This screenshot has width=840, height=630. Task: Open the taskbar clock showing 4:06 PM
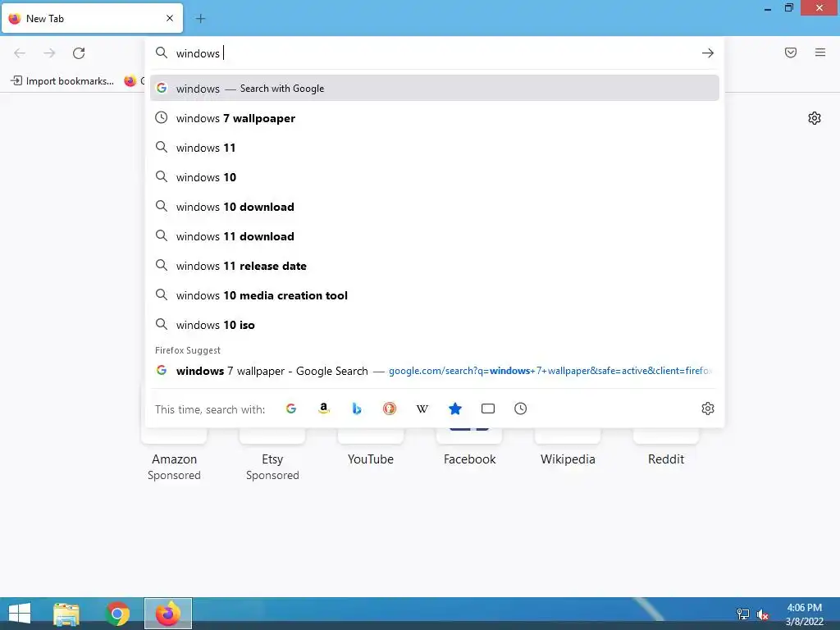coord(804,614)
